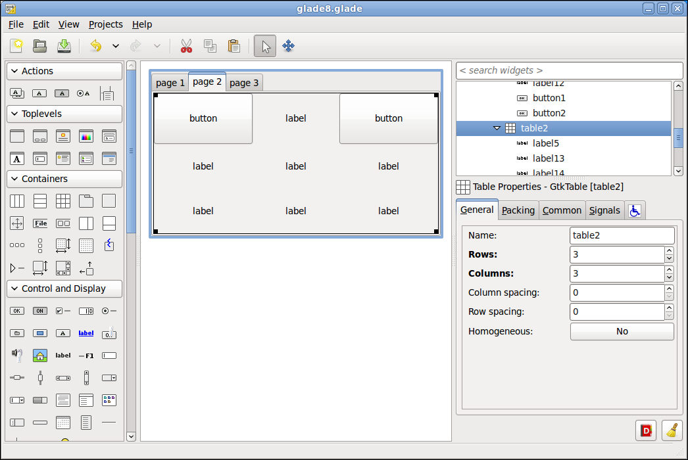Open the Projects menu
This screenshot has height=460, width=688.
(x=106, y=24)
